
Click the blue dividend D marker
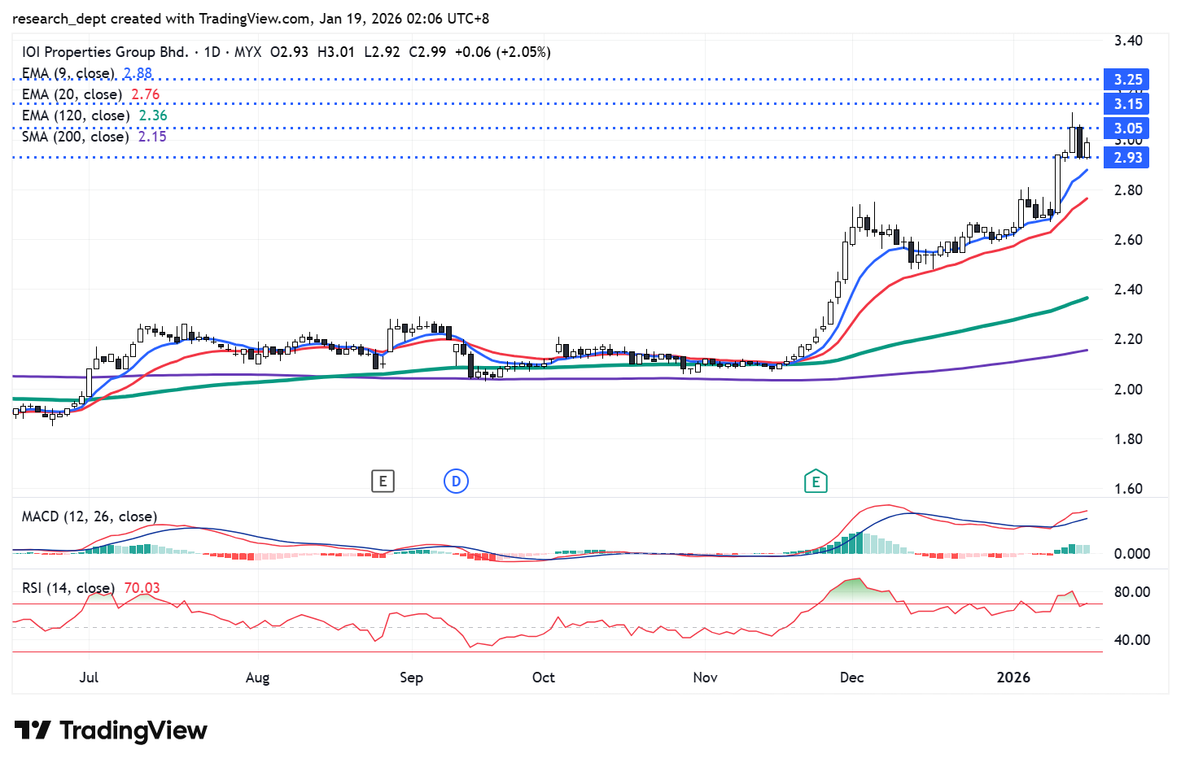click(456, 482)
